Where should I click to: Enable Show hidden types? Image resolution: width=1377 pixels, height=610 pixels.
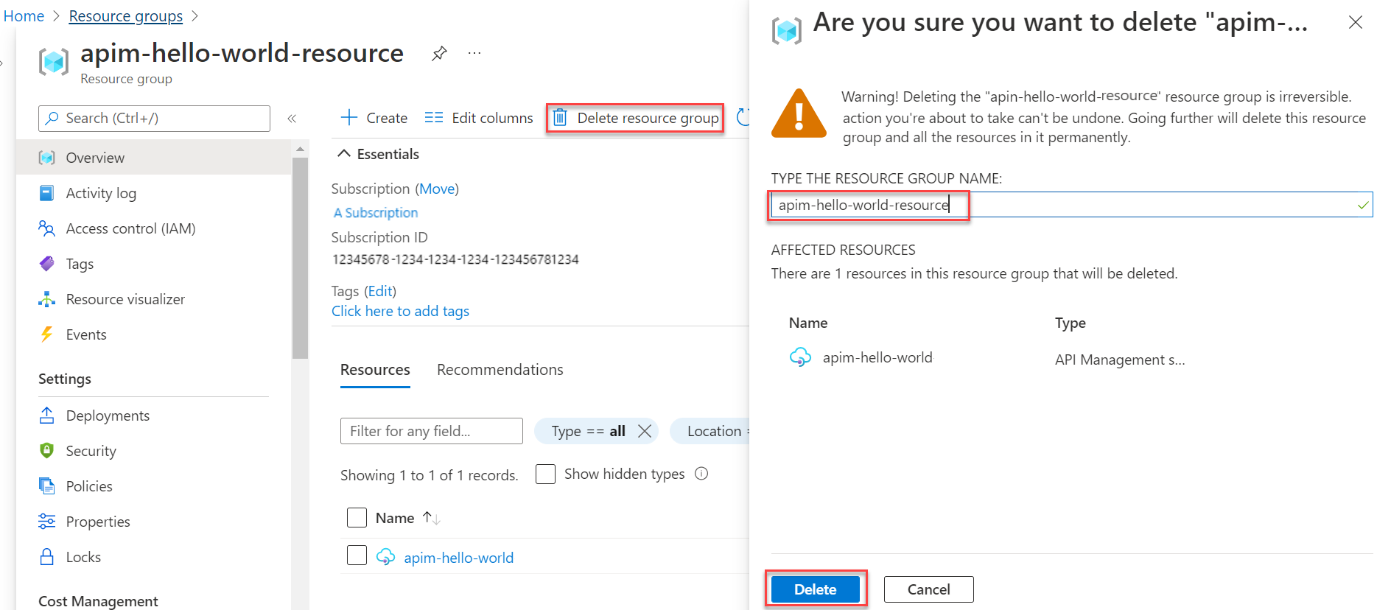[545, 474]
